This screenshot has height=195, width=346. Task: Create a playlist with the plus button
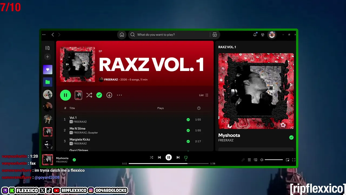tap(48, 57)
